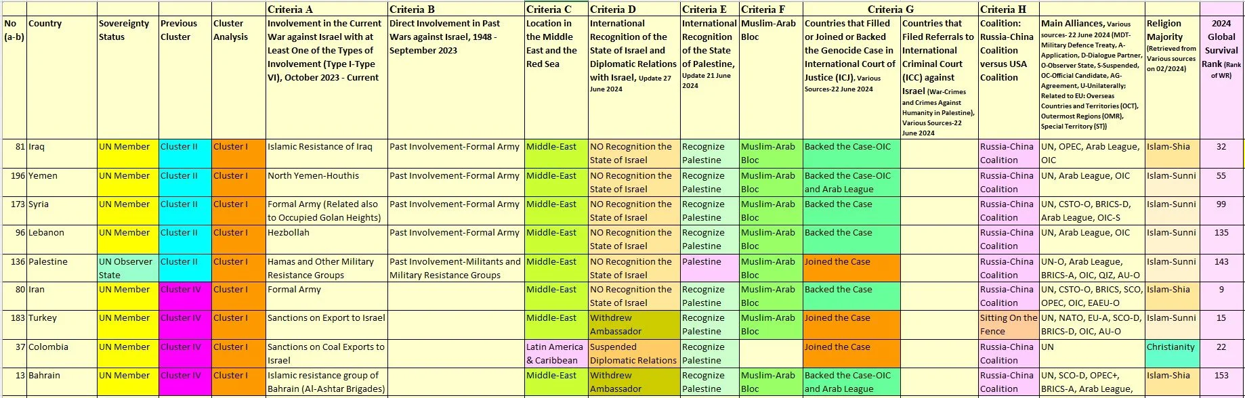Click the Criteria D header cell

[x=634, y=9]
